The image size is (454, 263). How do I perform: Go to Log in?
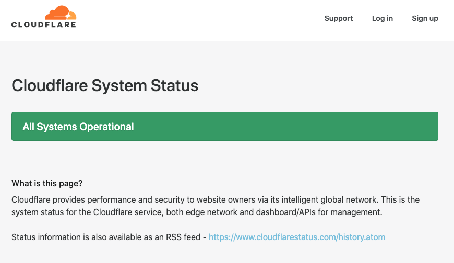tap(382, 18)
